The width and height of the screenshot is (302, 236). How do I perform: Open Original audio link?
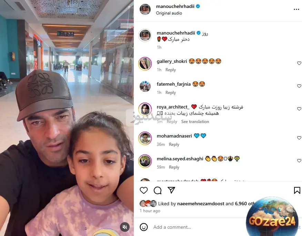pyautogui.click(x=169, y=13)
